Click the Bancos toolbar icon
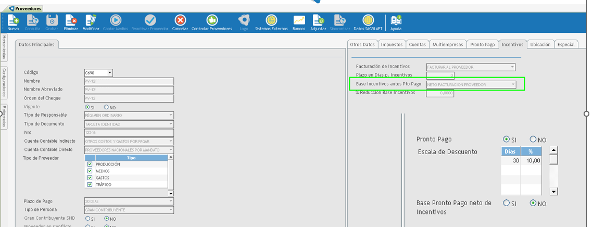 [x=299, y=21]
